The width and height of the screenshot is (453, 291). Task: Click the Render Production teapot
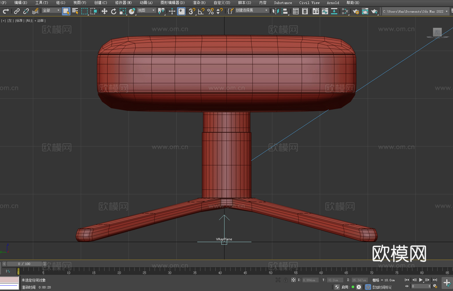(x=374, y=11)
